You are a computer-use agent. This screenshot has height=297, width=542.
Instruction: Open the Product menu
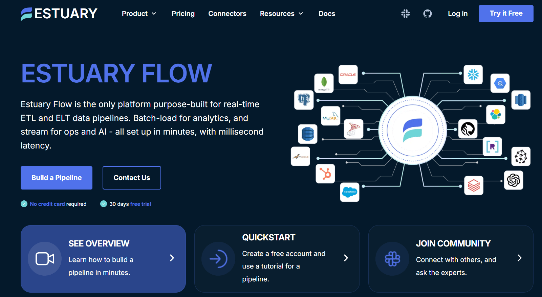click(x=139, y=14)
